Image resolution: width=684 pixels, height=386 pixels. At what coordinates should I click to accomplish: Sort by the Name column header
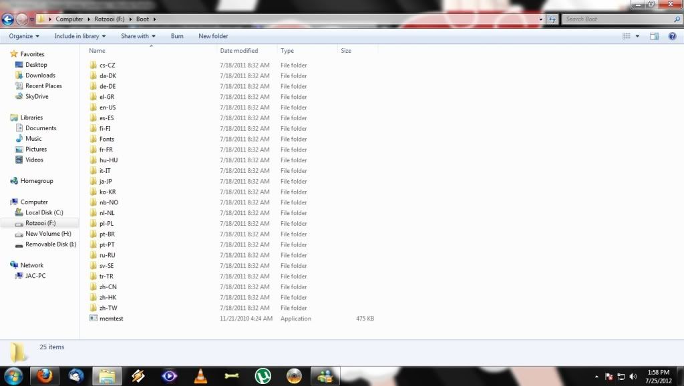tap(97, 51)
